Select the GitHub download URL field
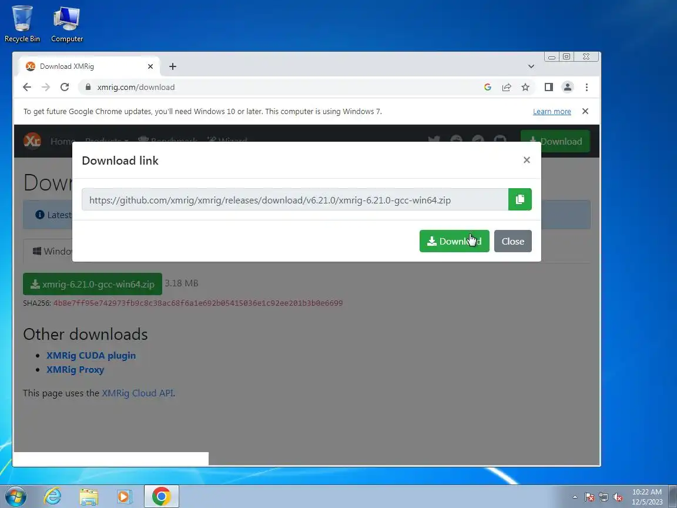 295,199
